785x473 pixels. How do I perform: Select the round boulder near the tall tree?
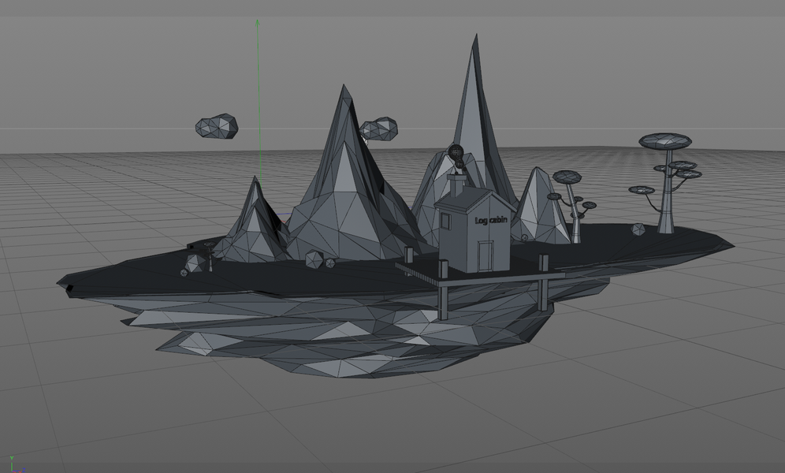coord(638,229)
